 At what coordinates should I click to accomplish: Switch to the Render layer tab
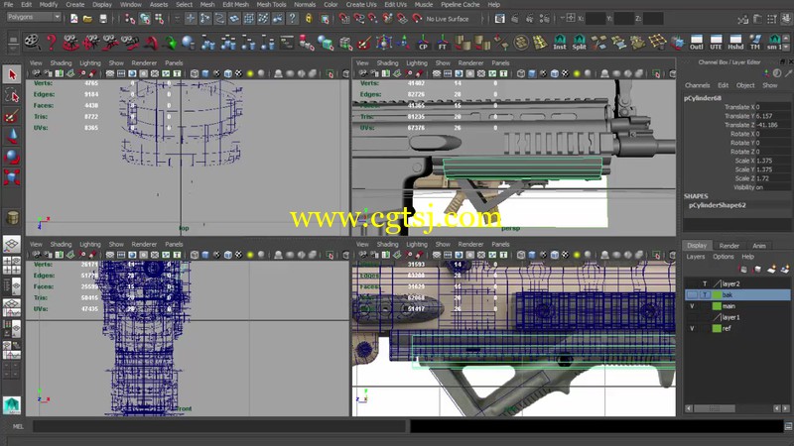pyautogui.click(x=729, y=246)
